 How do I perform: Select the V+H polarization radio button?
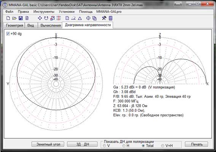pos(163,146)
